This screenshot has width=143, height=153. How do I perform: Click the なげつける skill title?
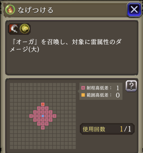coord(36,10)
